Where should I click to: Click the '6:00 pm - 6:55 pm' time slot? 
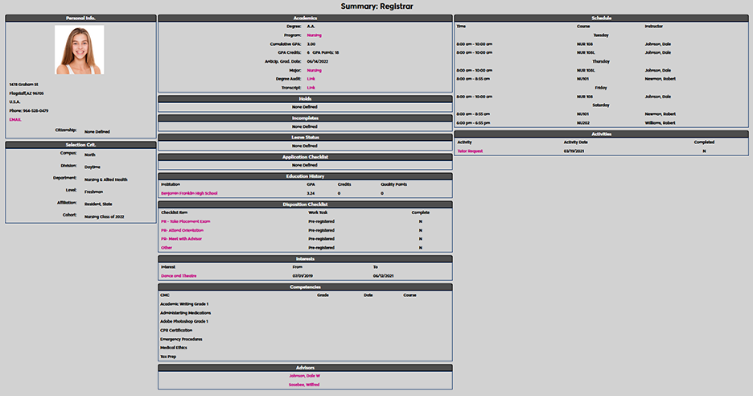click(x=473, y=123)
